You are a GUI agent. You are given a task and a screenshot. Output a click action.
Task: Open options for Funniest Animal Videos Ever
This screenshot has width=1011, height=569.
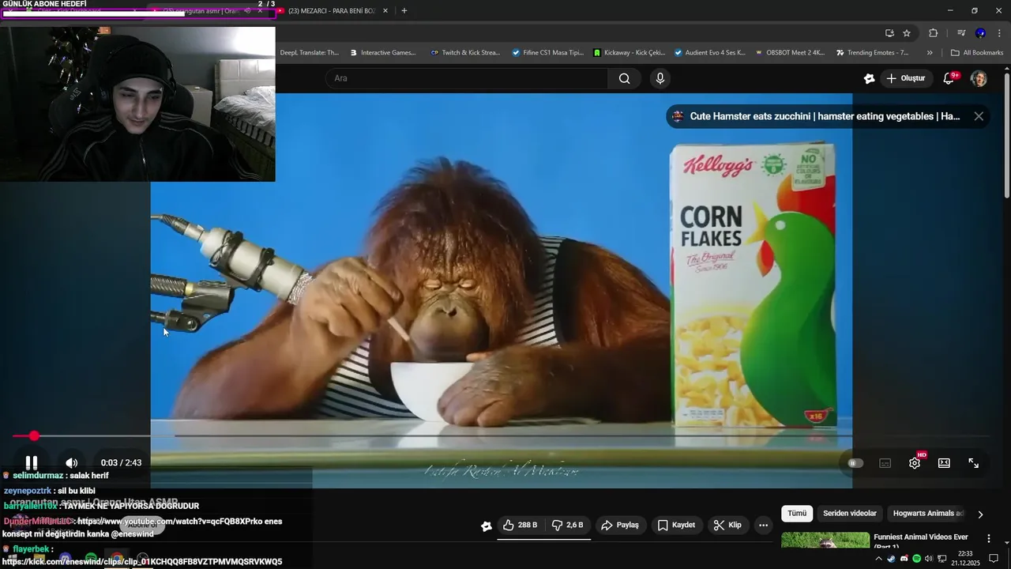[988, 538]
